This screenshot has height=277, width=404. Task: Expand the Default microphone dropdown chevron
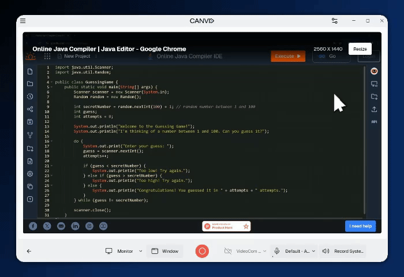pyautogui.click(x=313, y=251)
